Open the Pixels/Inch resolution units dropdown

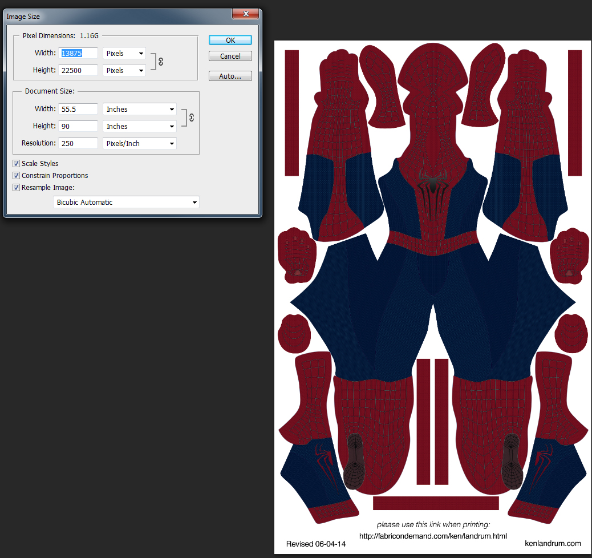(x=140, y=143)
